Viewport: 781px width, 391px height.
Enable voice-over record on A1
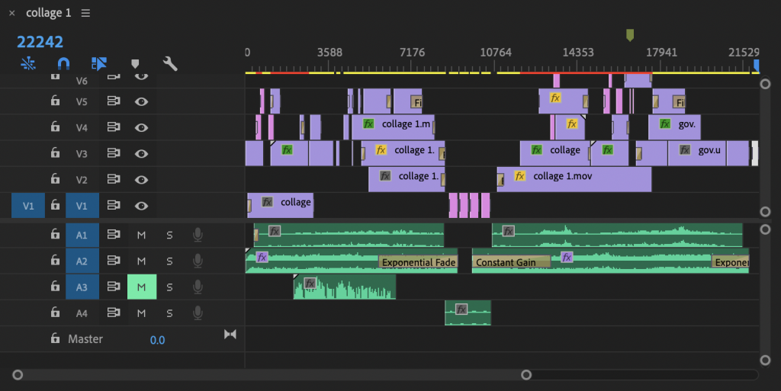pyautogui.click(x=198, y=235)
